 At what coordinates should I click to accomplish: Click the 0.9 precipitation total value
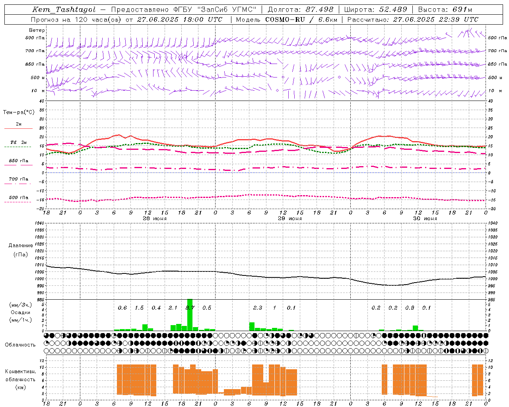tap(410, 308)
